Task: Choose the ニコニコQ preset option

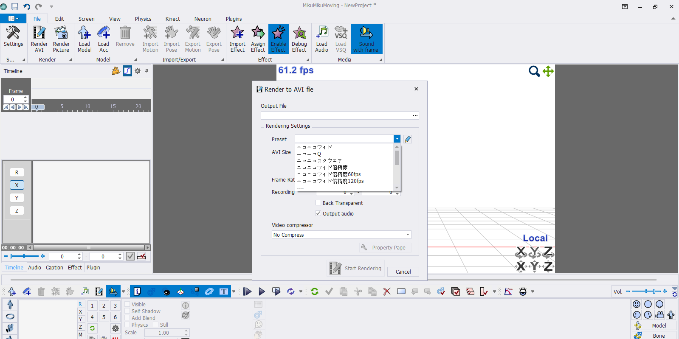Action: (309, 154)
